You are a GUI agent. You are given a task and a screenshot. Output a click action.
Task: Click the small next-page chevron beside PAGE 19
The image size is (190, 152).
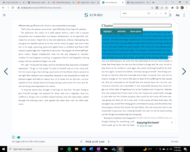[109, 142]
